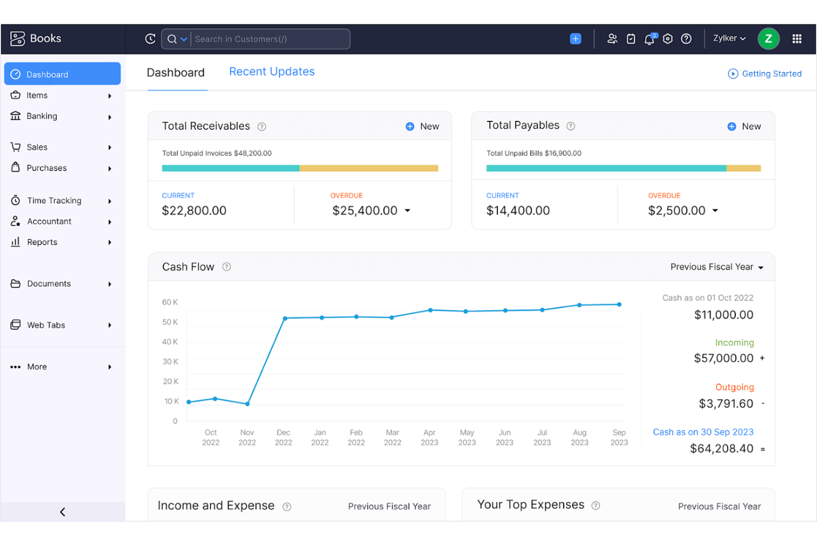
Task: Open the Overdue receivables dropdown
Action: tap(407, 210)
